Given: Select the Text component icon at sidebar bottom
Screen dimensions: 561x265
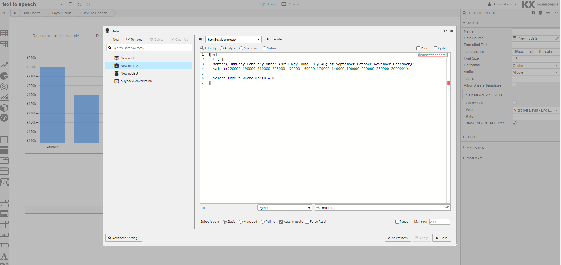Looking at the screenshot, I should point(4,256).
